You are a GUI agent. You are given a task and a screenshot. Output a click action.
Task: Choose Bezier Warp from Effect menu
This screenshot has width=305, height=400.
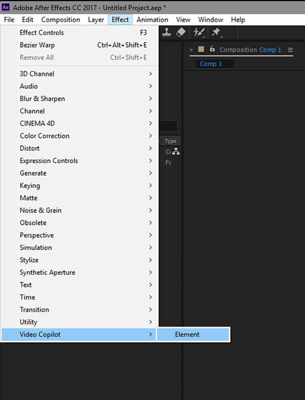click(80, 45)
